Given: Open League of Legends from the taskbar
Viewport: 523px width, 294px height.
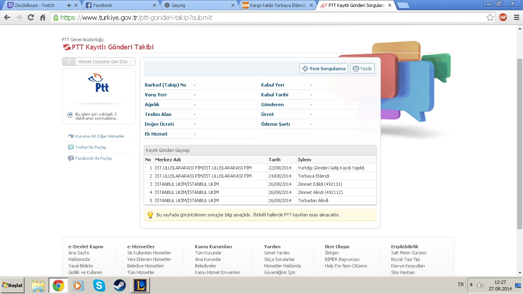Looking at the screenshot, I should (x=140, y=285).
